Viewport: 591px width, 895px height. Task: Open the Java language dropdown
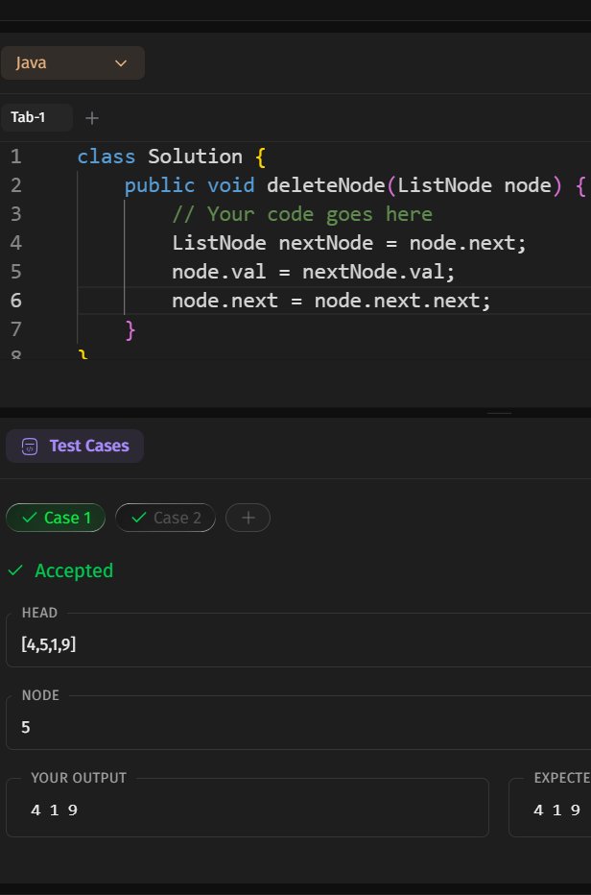tap(73, 62)
